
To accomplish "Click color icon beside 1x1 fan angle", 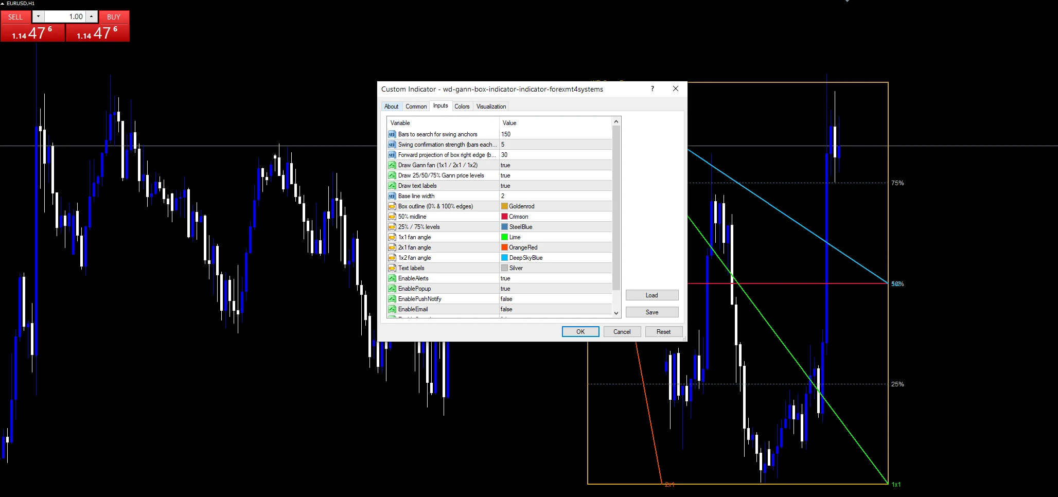I will [392, 237].
